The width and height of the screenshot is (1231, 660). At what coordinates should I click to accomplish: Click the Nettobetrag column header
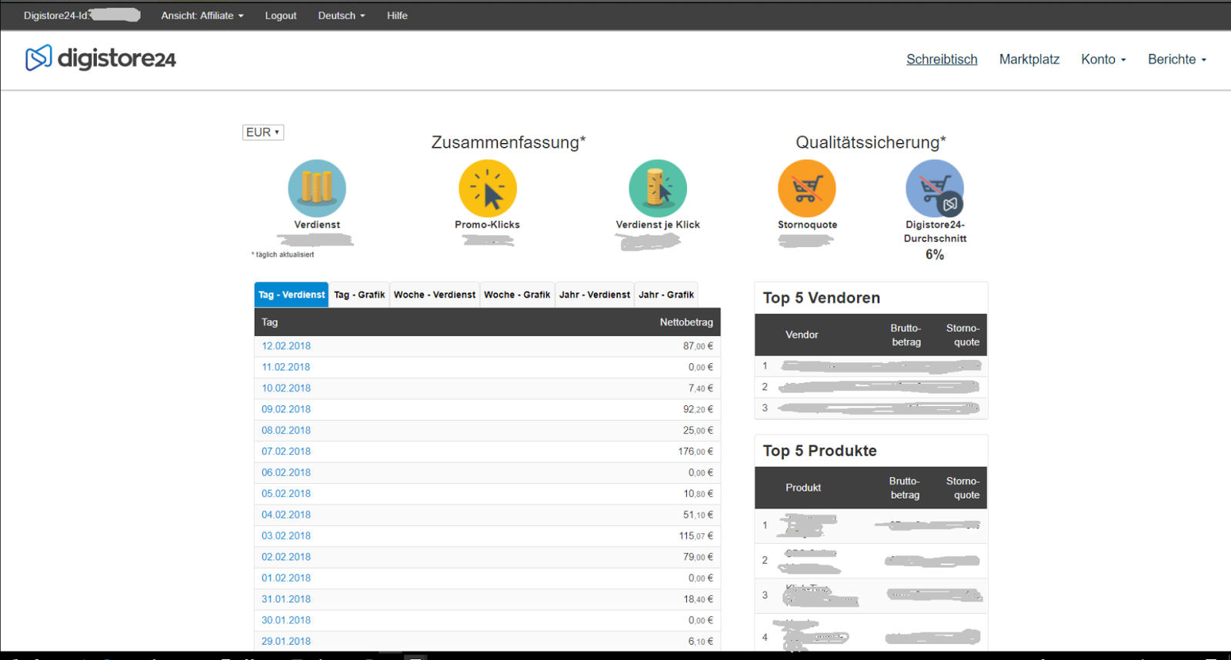click(x=686, y=322)
